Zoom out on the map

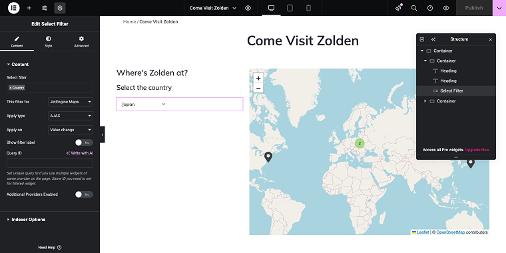click(x=258, y=88)
